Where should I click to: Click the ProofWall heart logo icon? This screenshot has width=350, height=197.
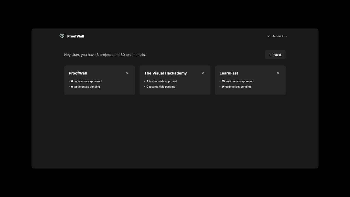point(62,36)
